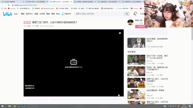This screenshot has width=193, height=108.
Task: Open the 应用 apps bookmark icon
Action: [4, 8]
